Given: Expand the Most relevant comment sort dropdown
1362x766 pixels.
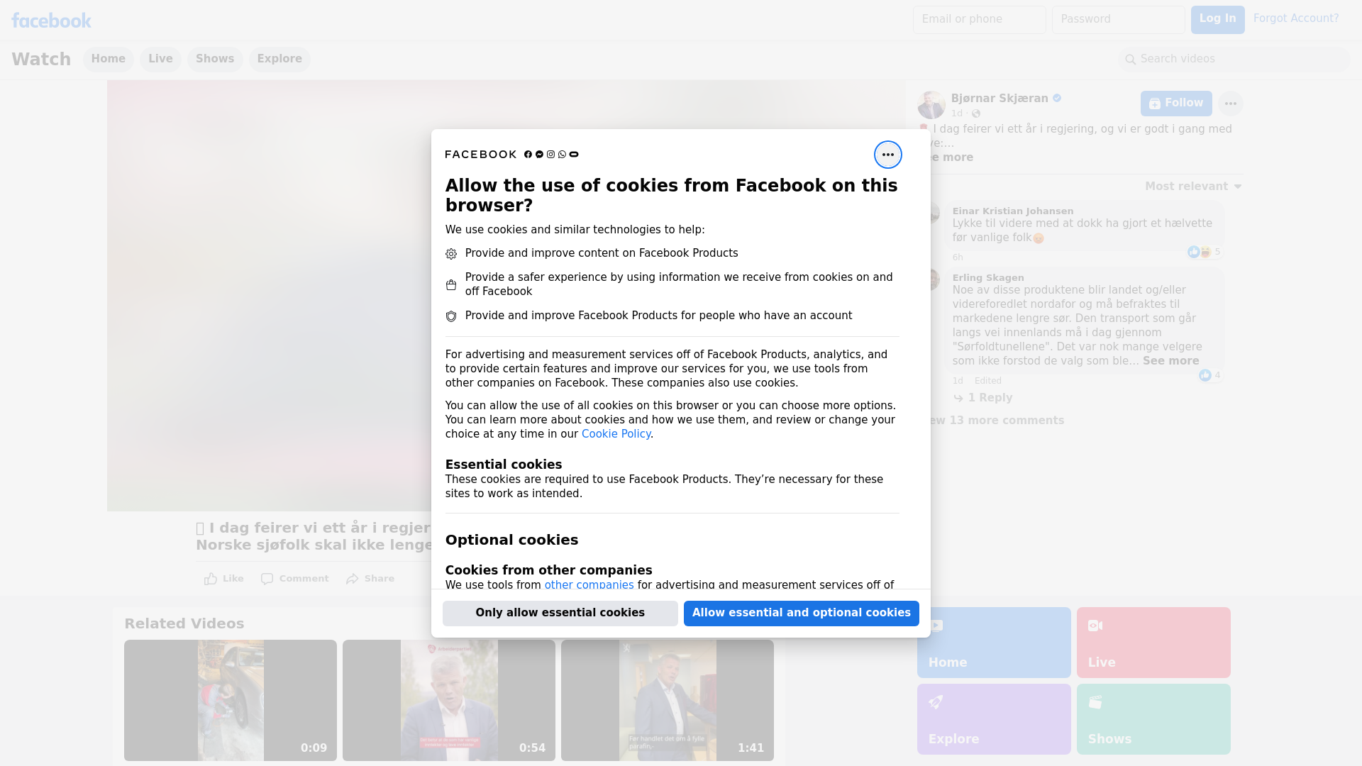Looking at the screenshot, I should coord(1193,187).
